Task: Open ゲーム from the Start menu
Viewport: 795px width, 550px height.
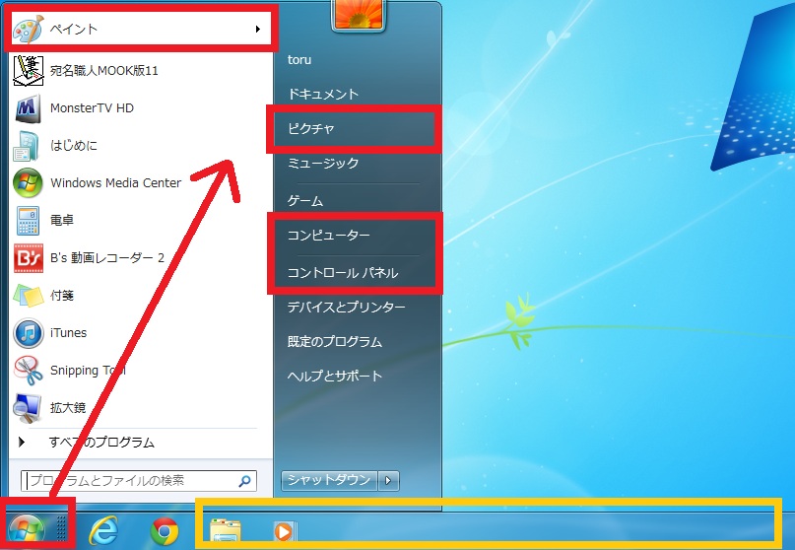Action: point(304,201)
